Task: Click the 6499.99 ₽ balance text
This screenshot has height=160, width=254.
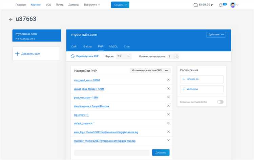Action: (206, 5)
